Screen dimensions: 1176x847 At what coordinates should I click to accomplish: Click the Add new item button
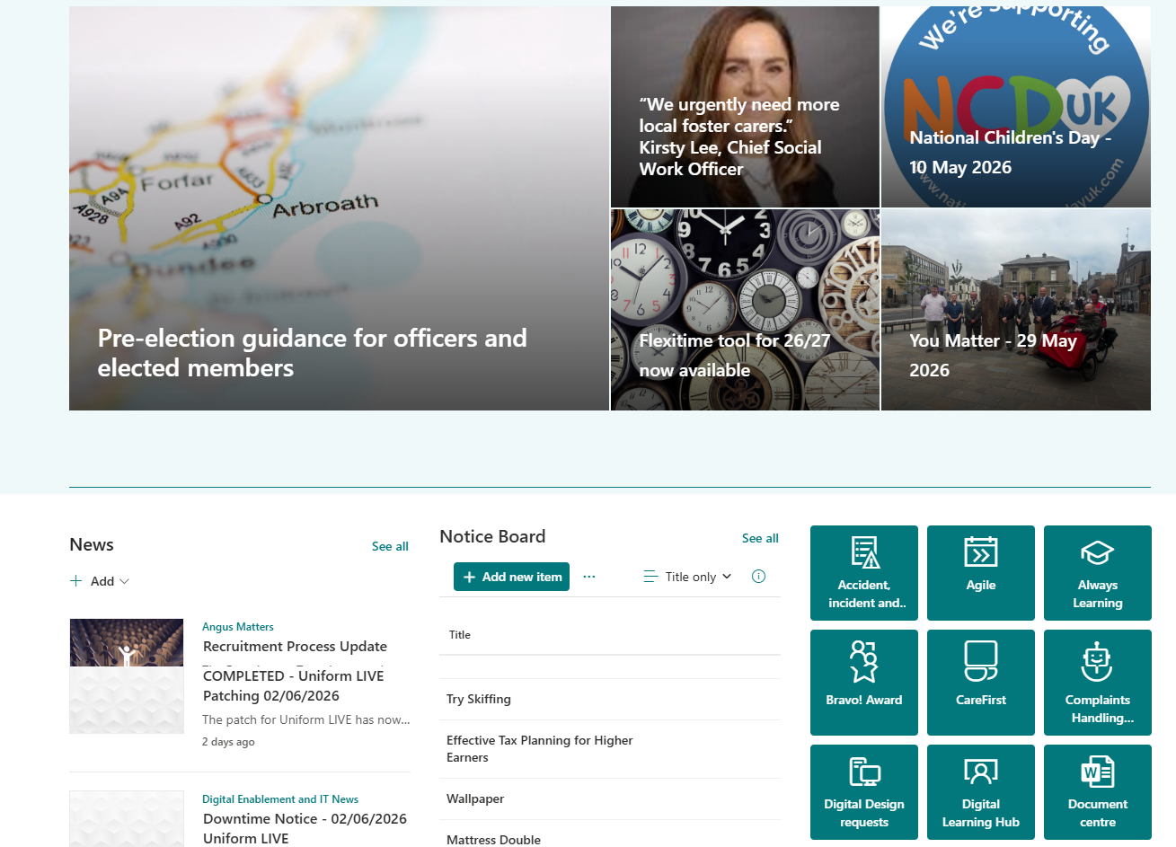pos(511,577)
